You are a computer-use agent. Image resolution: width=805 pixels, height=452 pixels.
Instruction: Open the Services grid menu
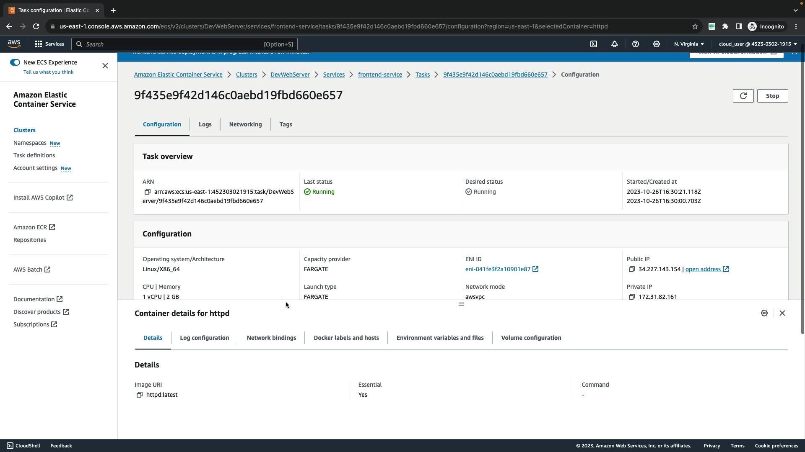[x=49, y=44]
